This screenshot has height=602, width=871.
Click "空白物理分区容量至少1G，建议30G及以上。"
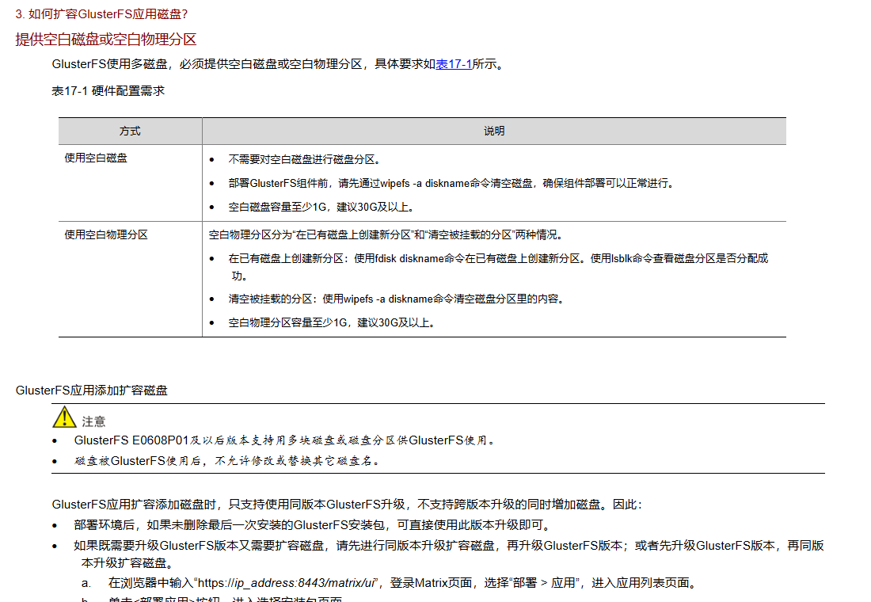click(332, 323)
